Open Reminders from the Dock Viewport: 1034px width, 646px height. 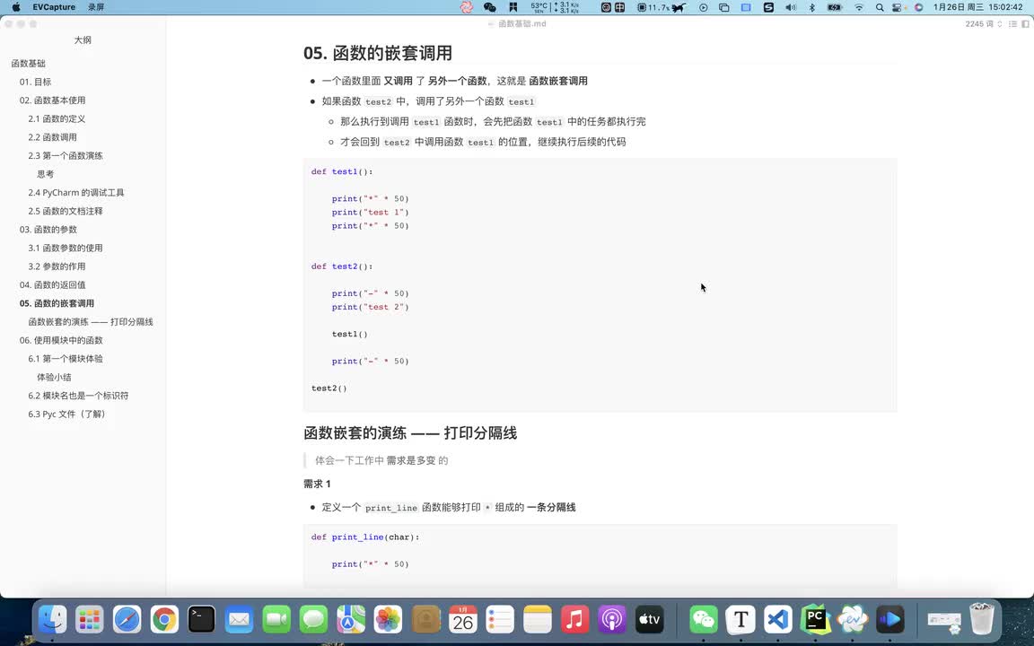pyautogui.click(x=500, y=620)
